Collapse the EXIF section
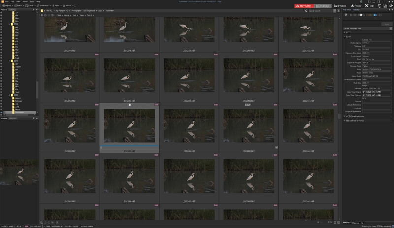The width and height of the screenshot is (394, 228). [x=344, y=37]
